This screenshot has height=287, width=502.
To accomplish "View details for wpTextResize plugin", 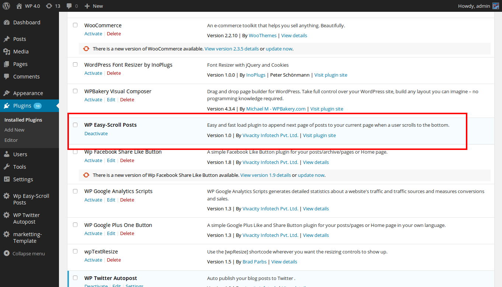I will tap(284, 262).
